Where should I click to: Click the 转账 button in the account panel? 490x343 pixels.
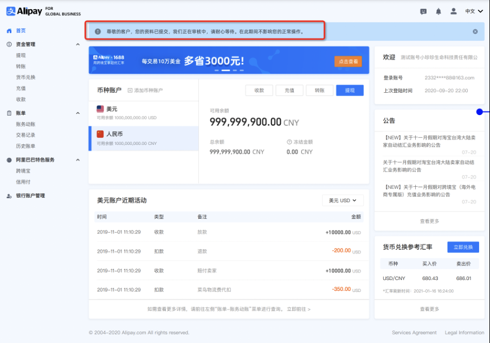(319, 91)
